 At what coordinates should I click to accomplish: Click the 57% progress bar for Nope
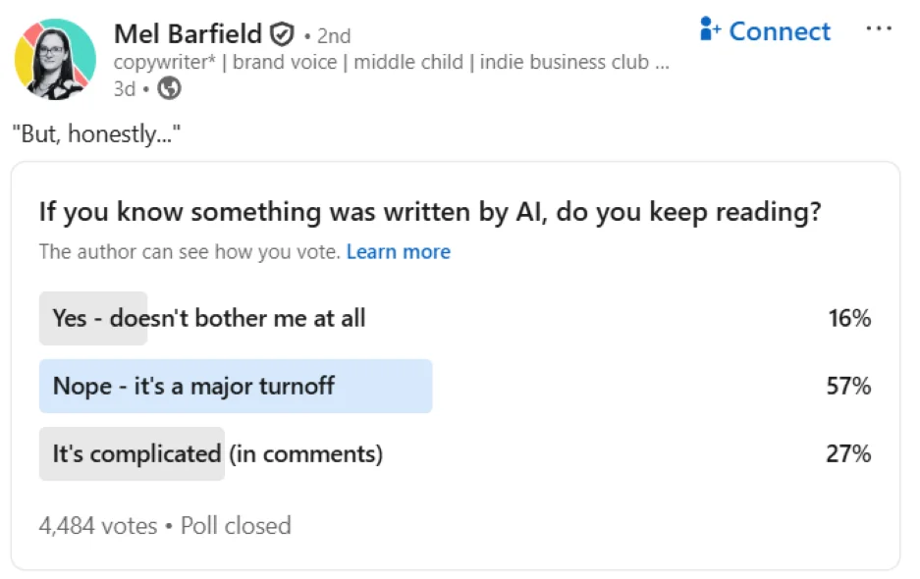tap(236, 386)
